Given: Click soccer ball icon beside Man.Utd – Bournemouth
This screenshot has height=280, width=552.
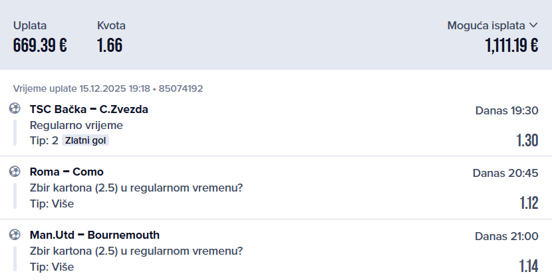Looking at the screenshot, I should click(x=15, y=235).
